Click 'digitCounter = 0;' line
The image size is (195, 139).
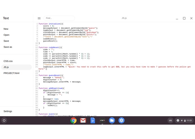[52, 80]
